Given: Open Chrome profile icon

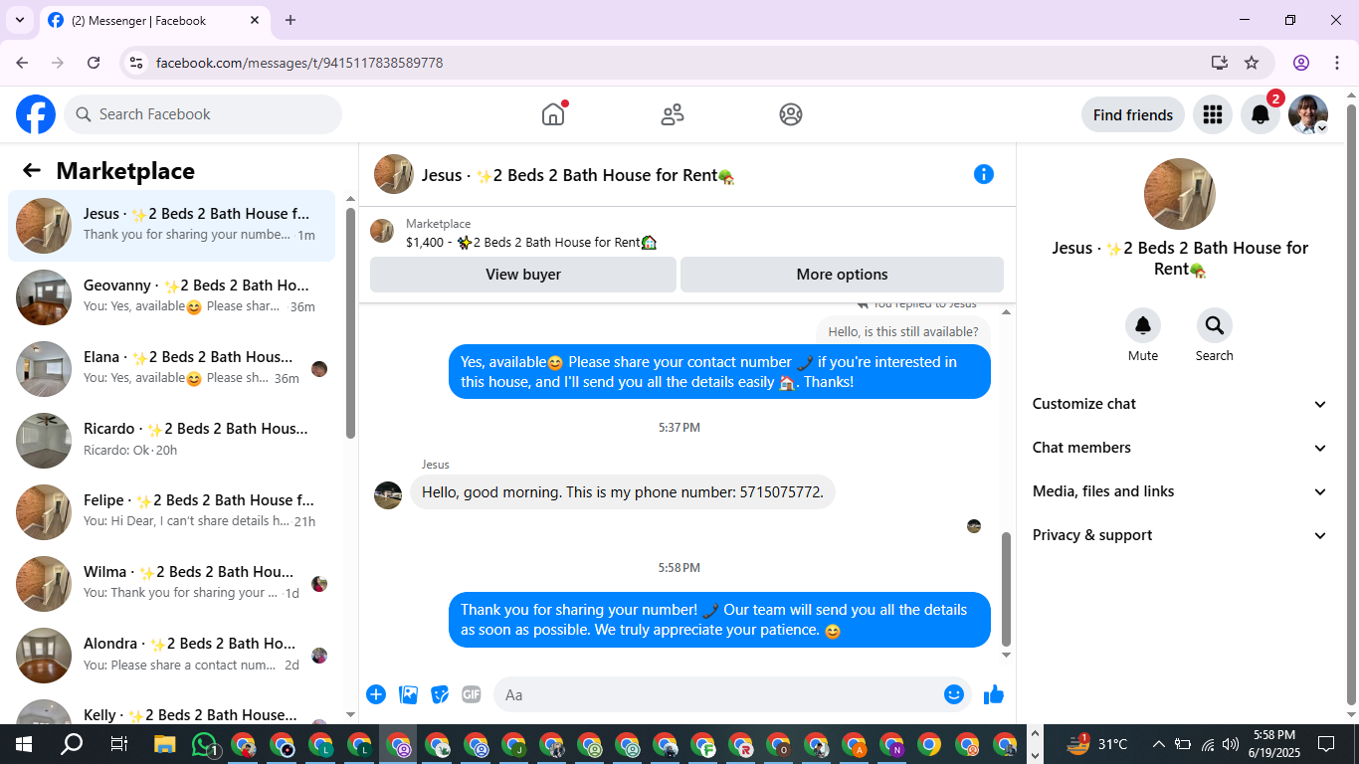Looking at the screenshot, I should click(x=1301, y=63).
